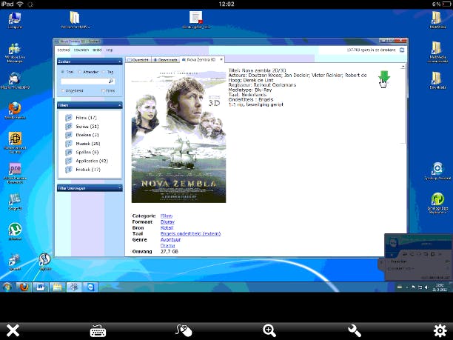Click the details pane scroll-up arrow
This screenshot has height=340, width=453.
[x=403, y=67]
